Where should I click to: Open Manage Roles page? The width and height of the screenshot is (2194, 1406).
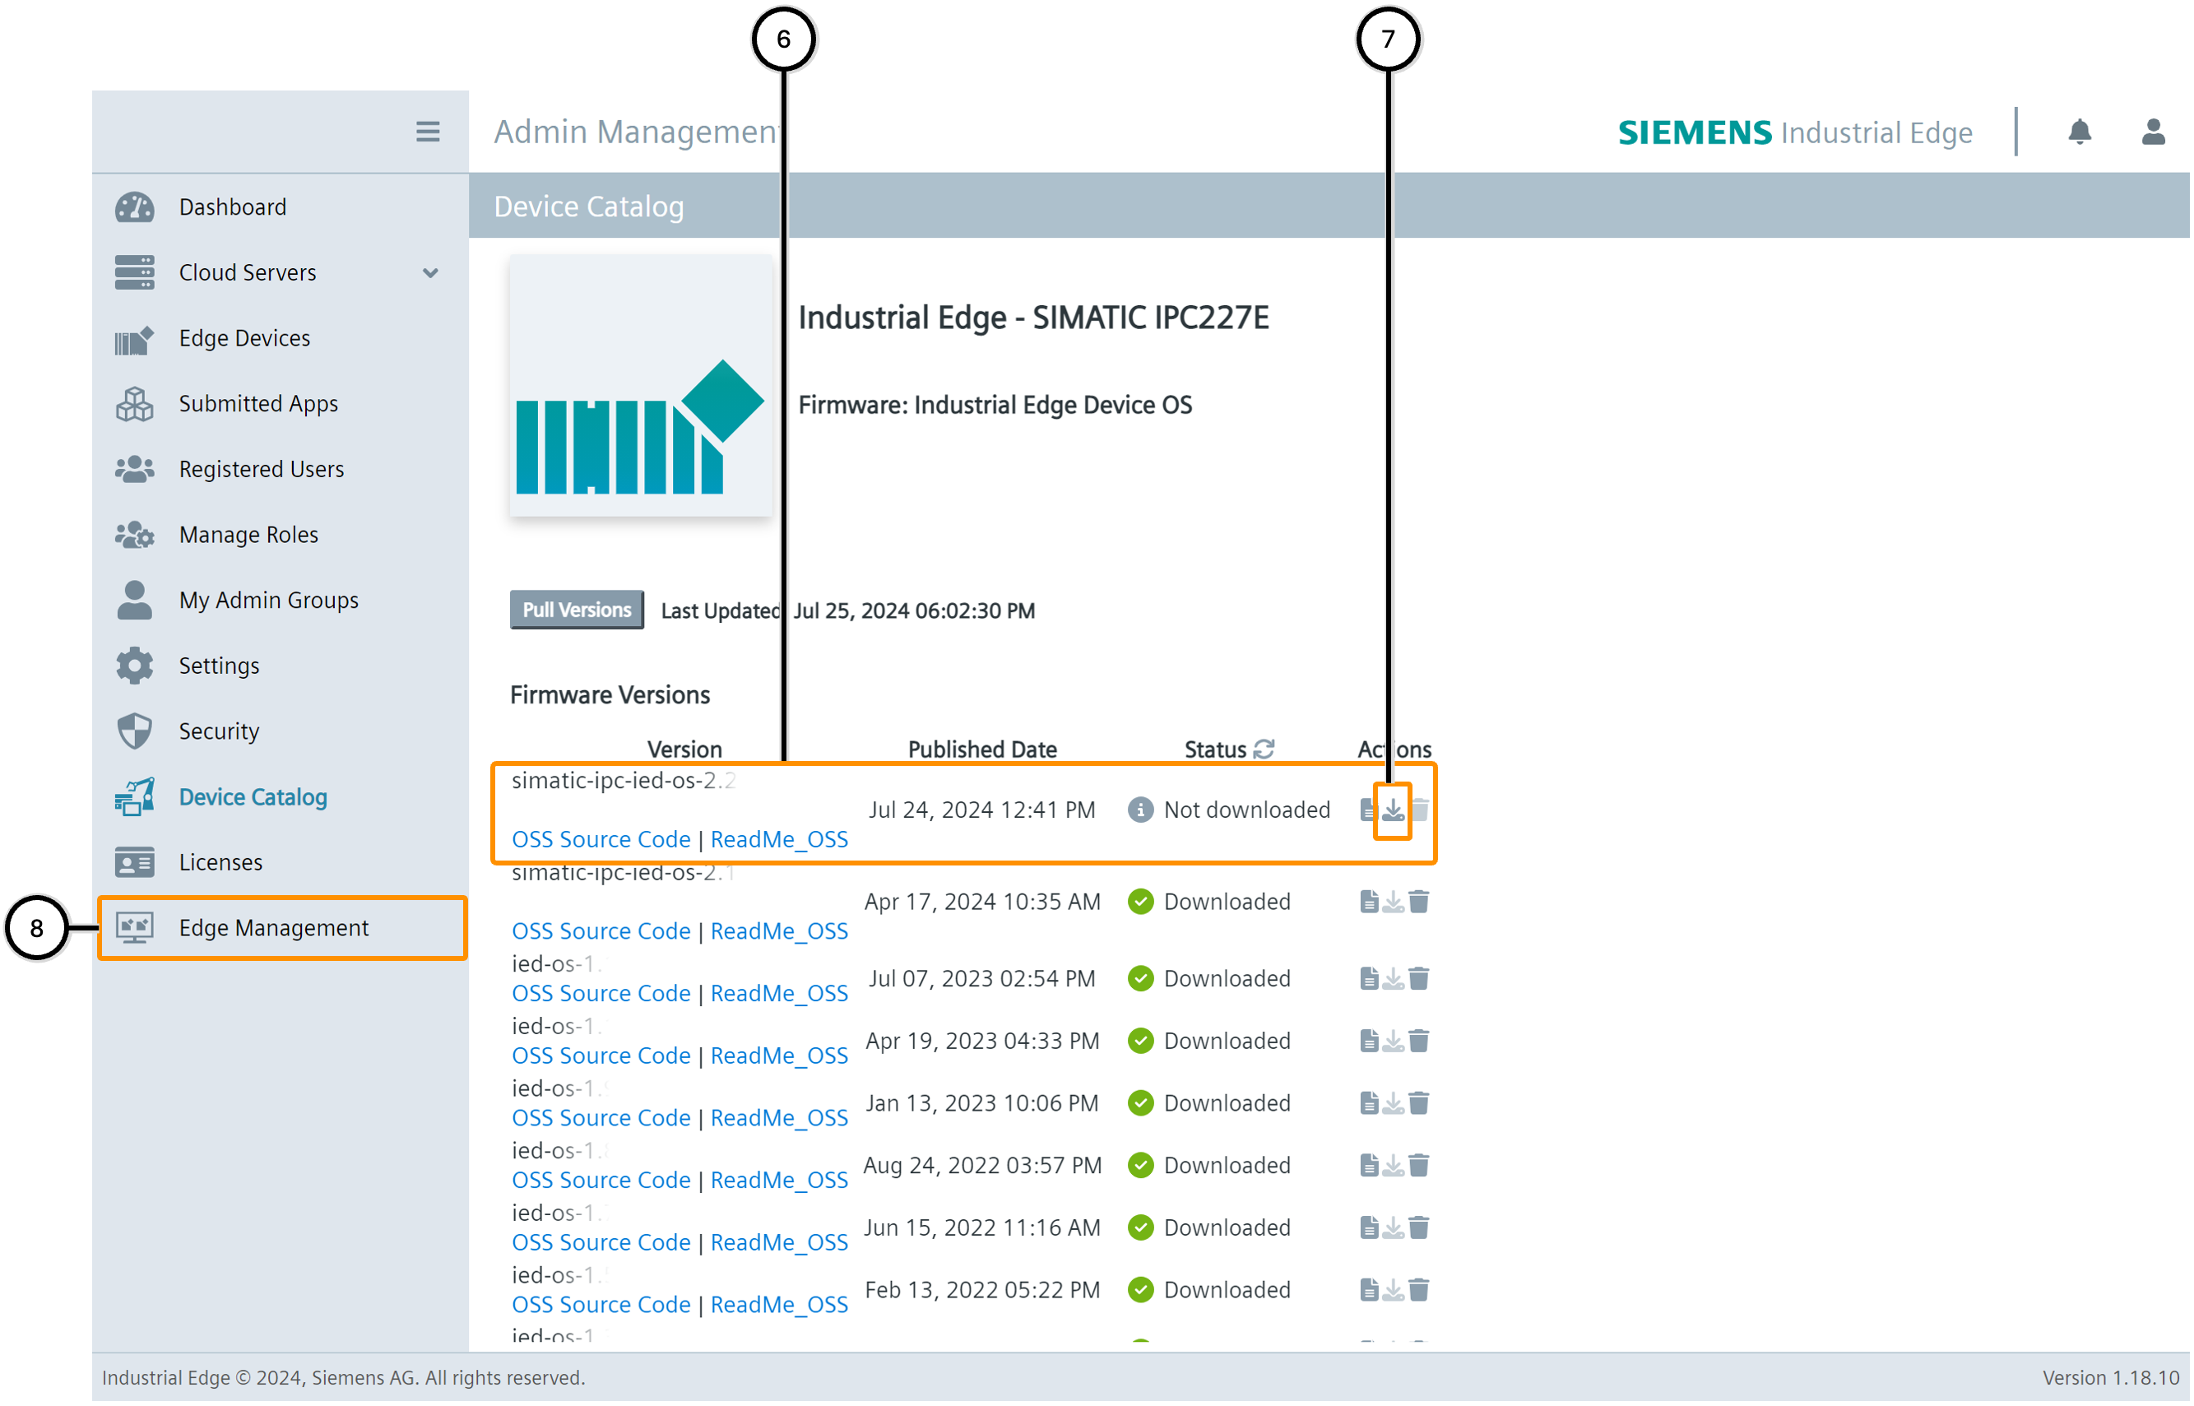coord(248,535)
